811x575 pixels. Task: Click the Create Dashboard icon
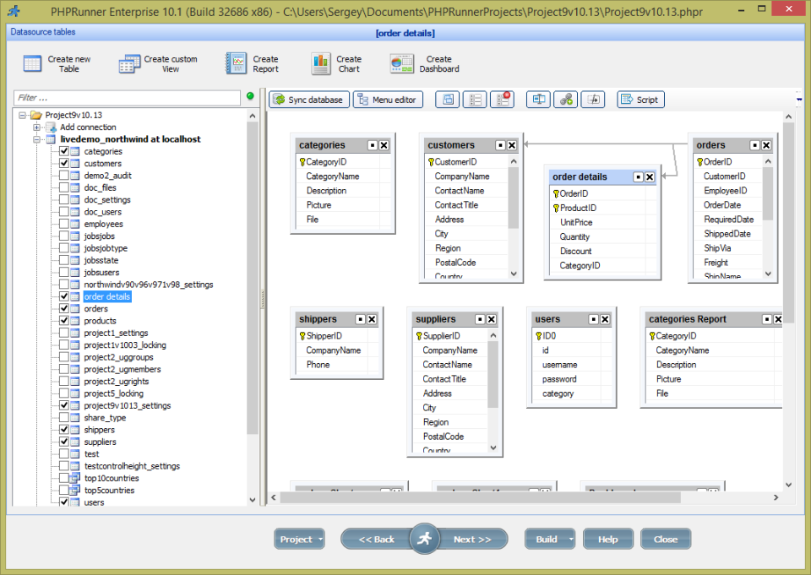coord(402,63)
